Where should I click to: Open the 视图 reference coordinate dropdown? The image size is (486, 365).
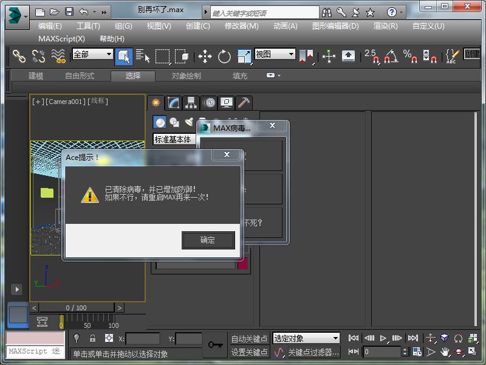275,54
